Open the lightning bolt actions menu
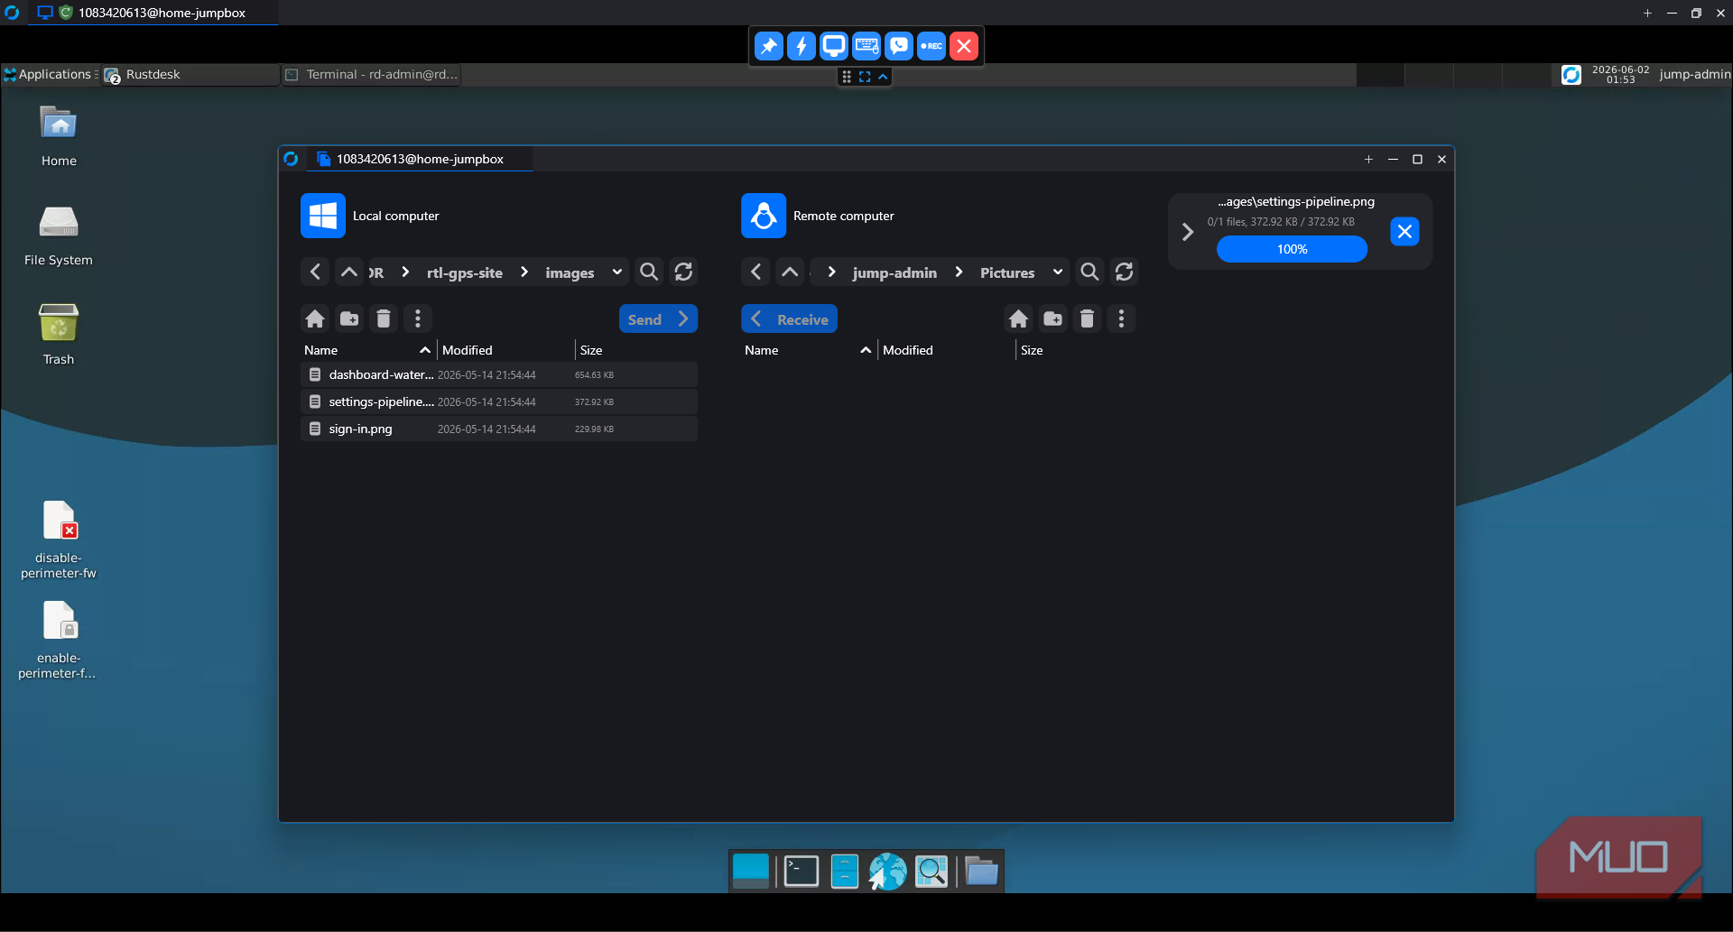This screenshot has height=932, width=1733. pyautogui.click(x=802, y=46)
